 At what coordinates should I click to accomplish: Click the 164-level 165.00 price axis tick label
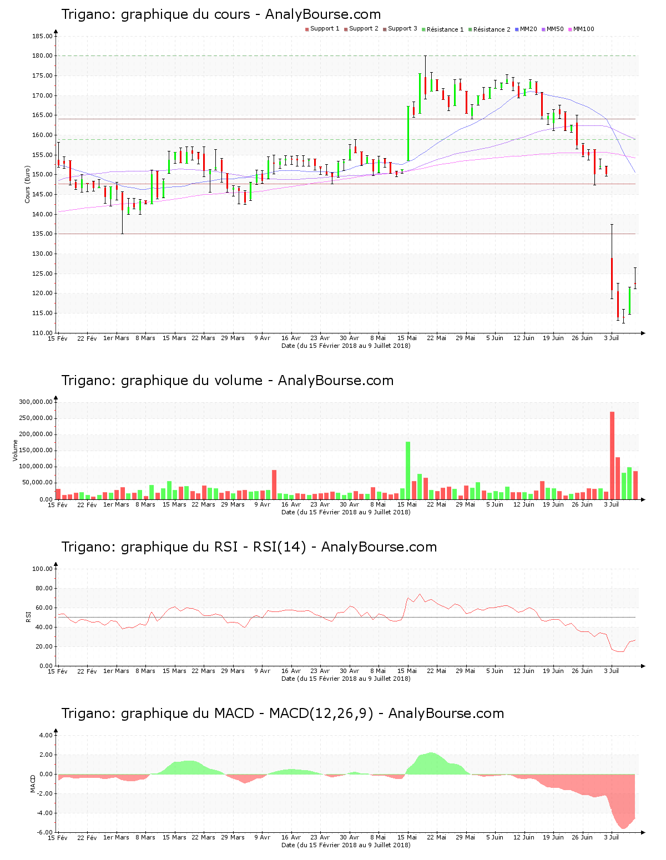tap(42, 115)
